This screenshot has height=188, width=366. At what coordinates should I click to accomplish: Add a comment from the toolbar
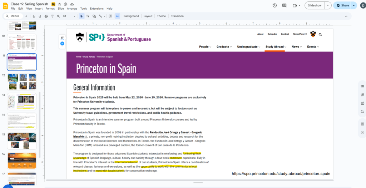(110, 16)
